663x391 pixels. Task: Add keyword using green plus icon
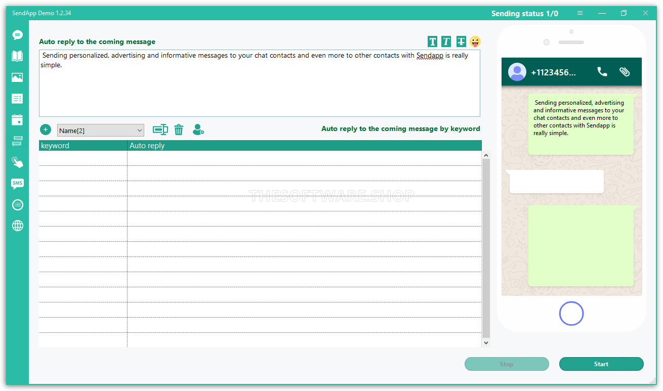(x=46, y=130)
